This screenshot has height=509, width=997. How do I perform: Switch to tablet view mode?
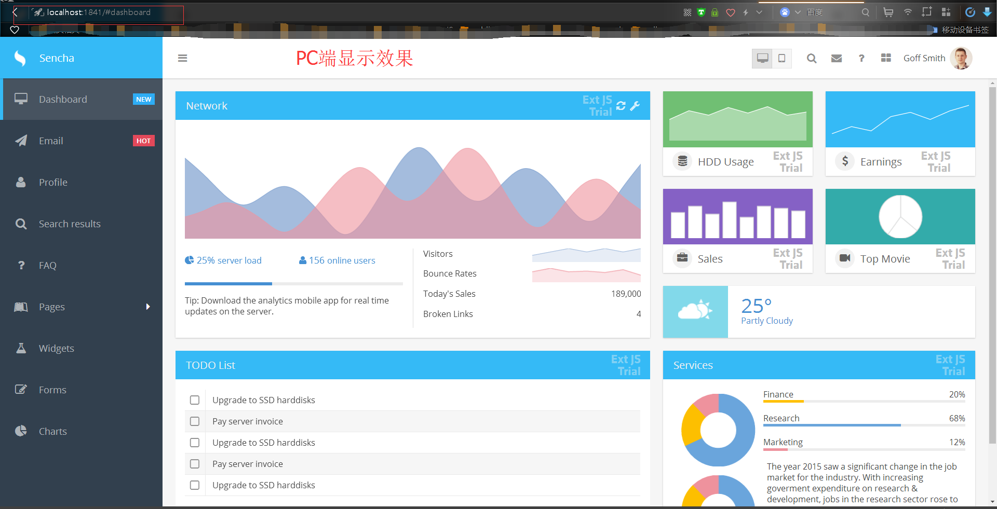(x=782, y=58)
